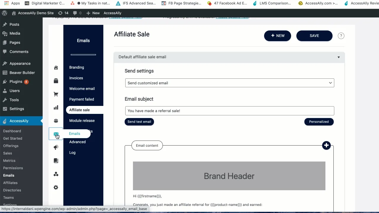Open the Send settings dropdown
This screenshot has height=213, width=379.
point(229,83)
